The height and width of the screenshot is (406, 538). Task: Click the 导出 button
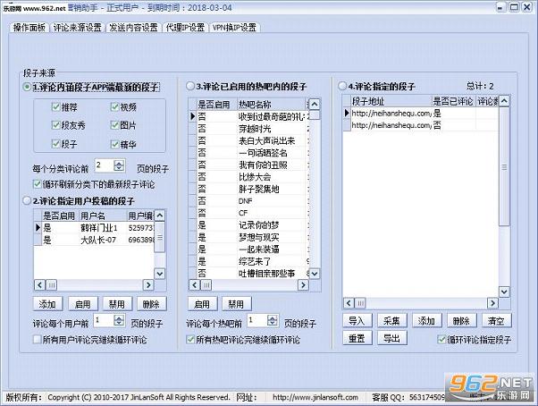click(x=391, y=338)
